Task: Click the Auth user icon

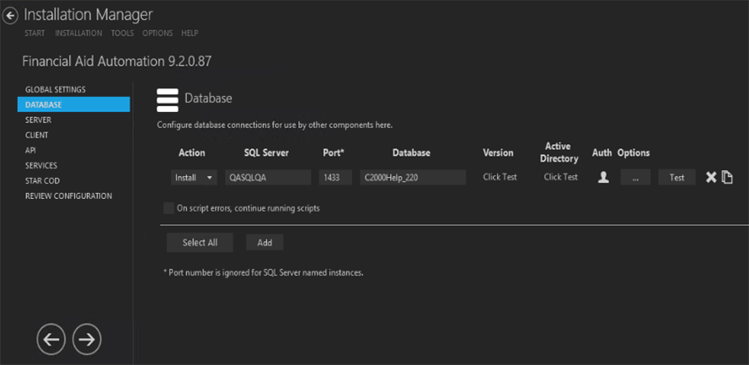Action: 603,177
